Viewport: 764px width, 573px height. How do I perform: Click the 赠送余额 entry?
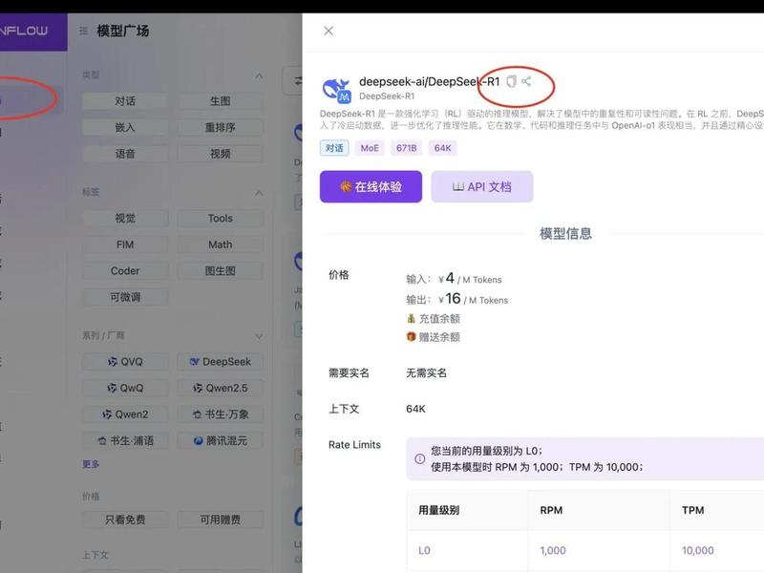[x=434, y=337]
